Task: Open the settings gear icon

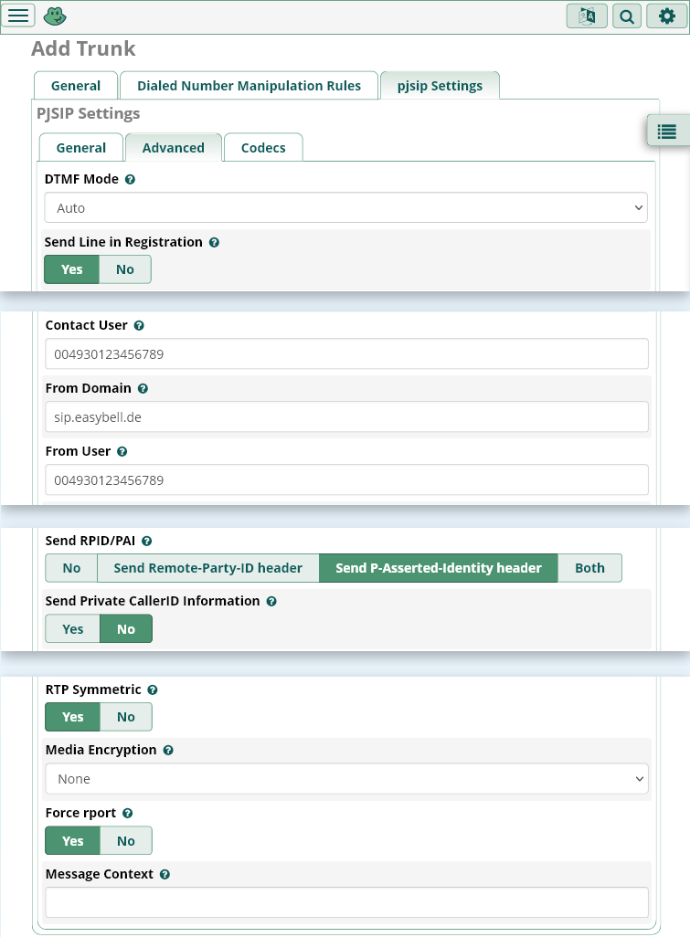Action: click(x=667, y=16)
